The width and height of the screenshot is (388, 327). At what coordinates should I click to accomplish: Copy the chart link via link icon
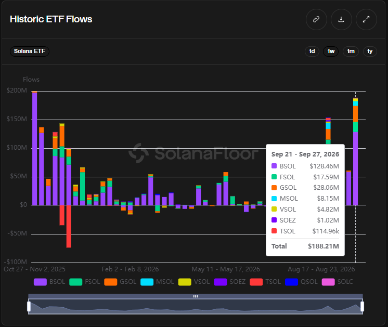point(316,19)
